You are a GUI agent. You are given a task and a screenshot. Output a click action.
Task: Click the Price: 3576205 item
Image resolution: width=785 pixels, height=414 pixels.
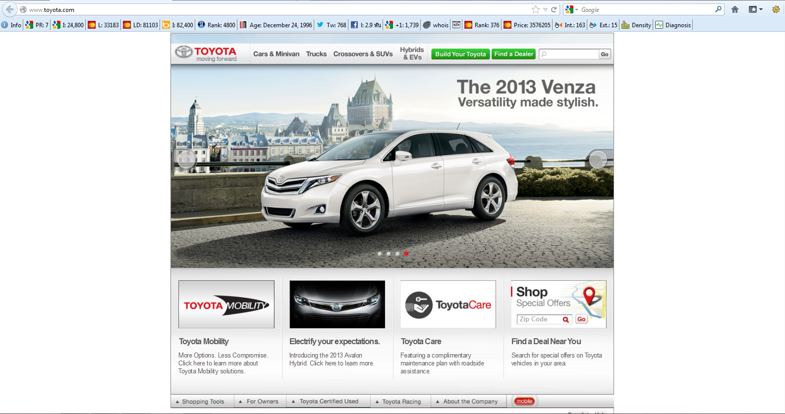pyautogui.click(x=527, y=25)
